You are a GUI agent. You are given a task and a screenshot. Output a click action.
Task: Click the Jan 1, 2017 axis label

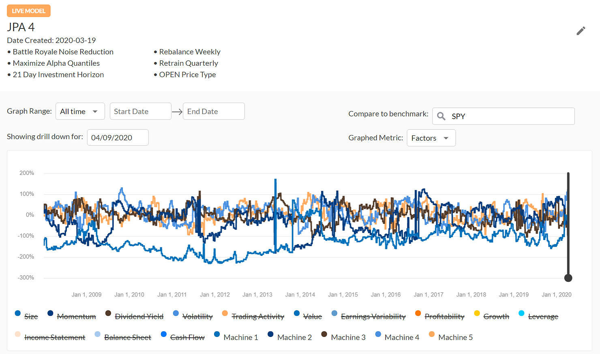point(429,295)
